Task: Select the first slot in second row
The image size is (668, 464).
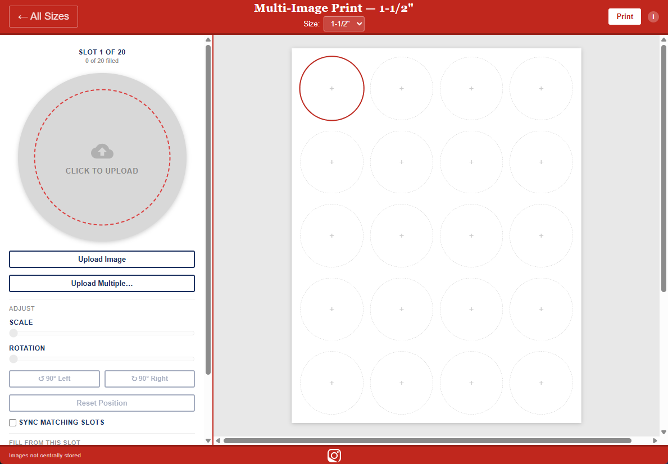Action: coord(332,162)
